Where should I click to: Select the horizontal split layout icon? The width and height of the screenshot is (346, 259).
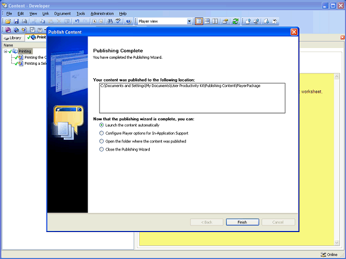point(207,22)
